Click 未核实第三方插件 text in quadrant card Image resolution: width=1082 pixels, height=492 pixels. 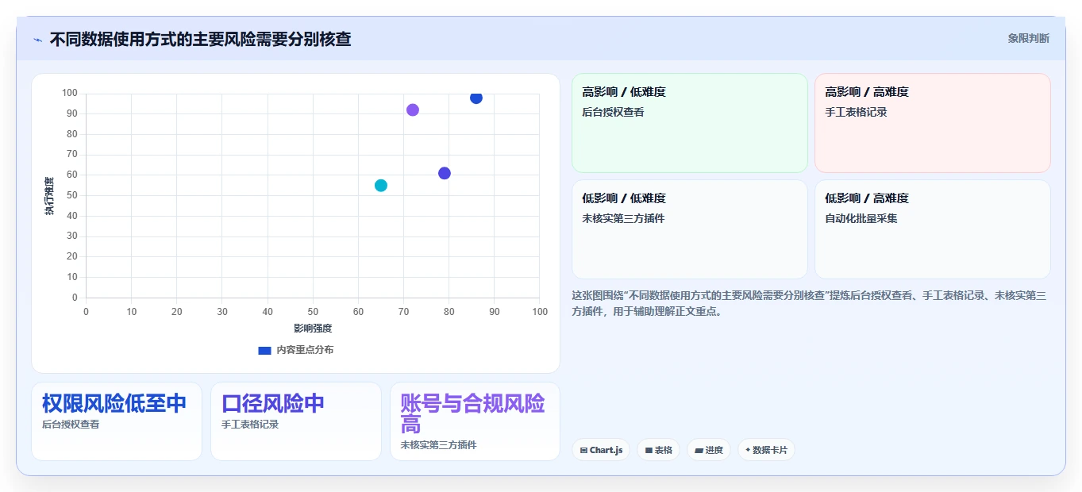click(623, 219)
